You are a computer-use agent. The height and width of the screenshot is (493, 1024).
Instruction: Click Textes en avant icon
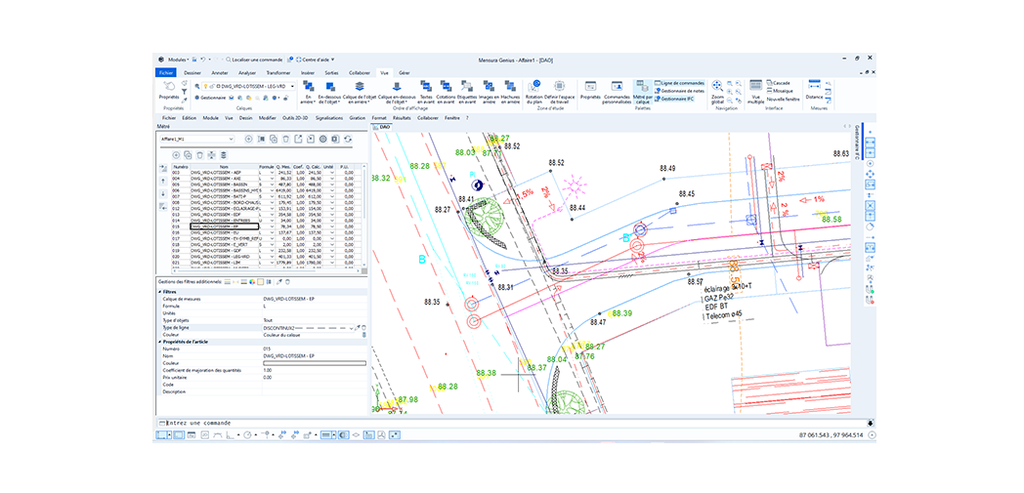(x=426, y=86)
